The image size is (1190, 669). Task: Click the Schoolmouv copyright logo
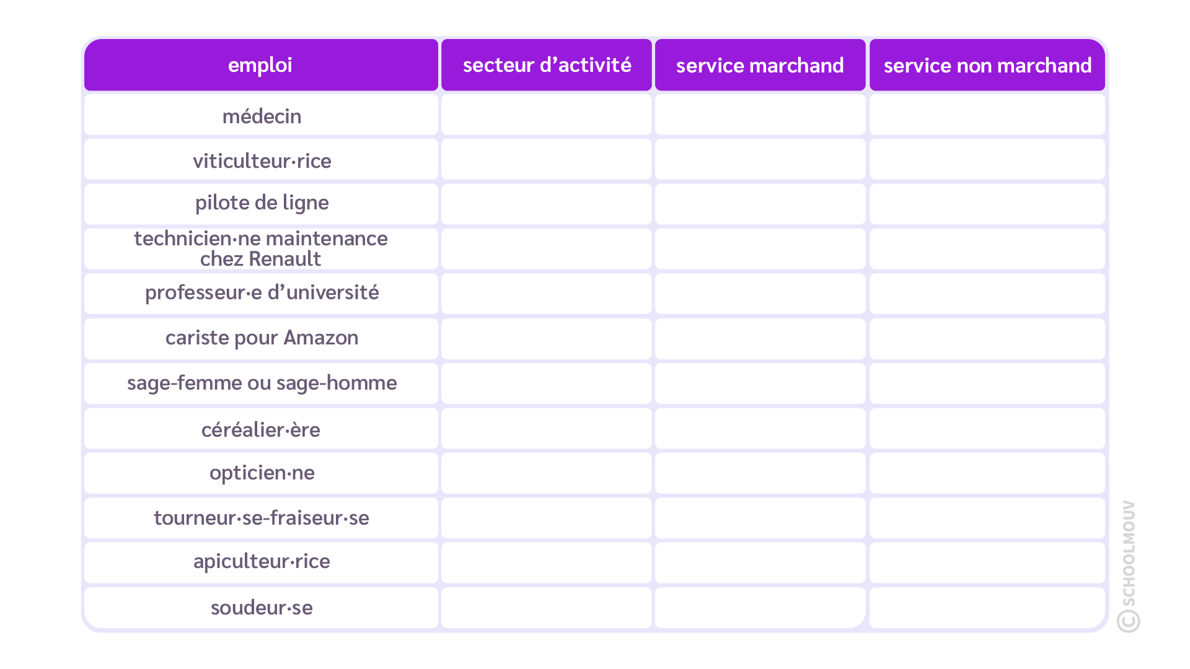[1129, 567]
